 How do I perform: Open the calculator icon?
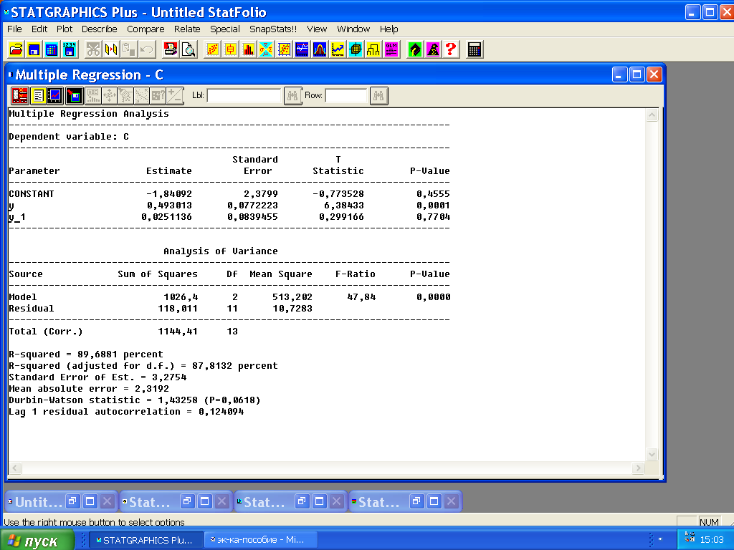(x=475, y=49)
